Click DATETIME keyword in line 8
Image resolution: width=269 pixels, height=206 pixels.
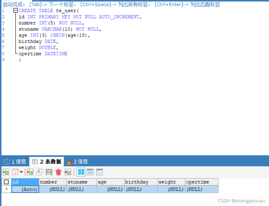56,54
